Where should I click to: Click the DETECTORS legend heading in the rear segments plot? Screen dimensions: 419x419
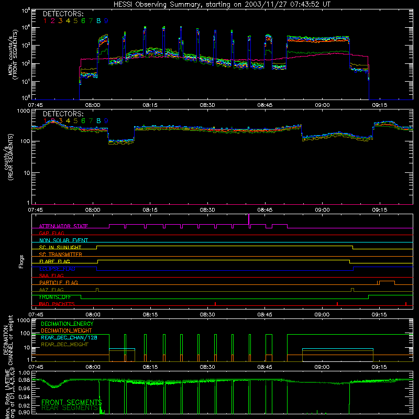63,114
